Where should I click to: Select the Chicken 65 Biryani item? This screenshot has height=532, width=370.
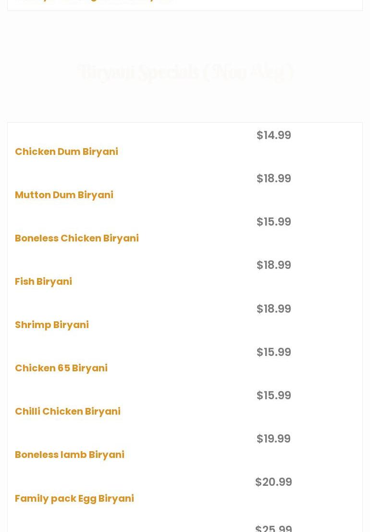[x=61, y=368]
